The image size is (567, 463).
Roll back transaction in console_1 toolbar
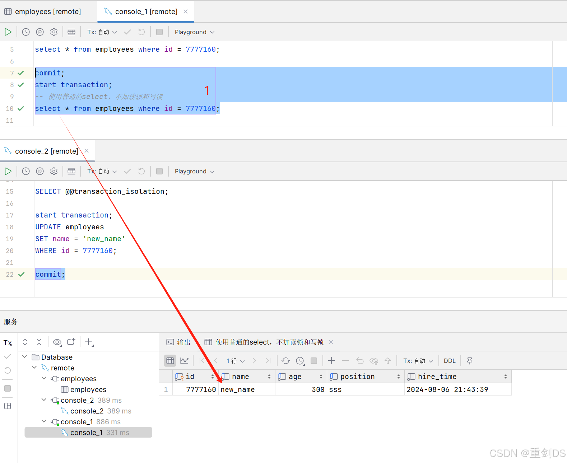(141, 32)
